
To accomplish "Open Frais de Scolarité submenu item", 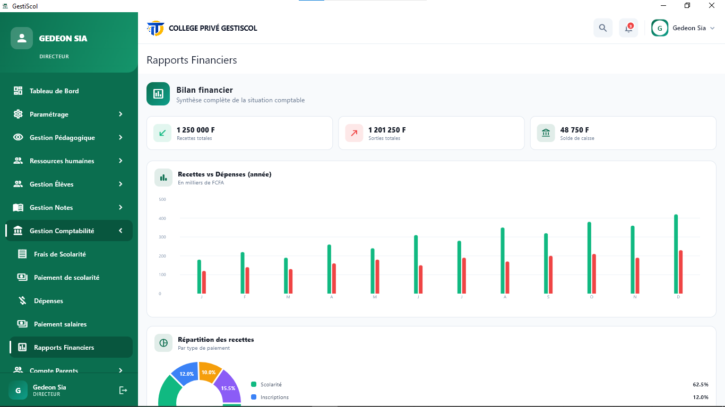I will 71,254.
